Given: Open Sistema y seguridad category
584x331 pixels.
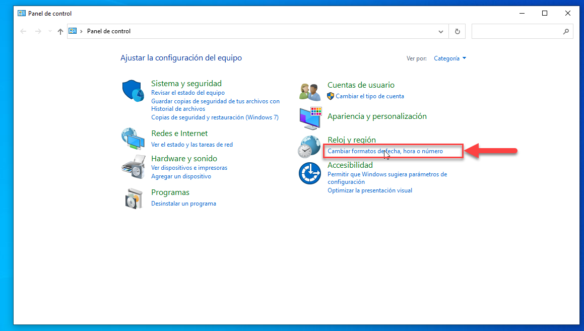Looking at the screenshot, I should [186, 84].
